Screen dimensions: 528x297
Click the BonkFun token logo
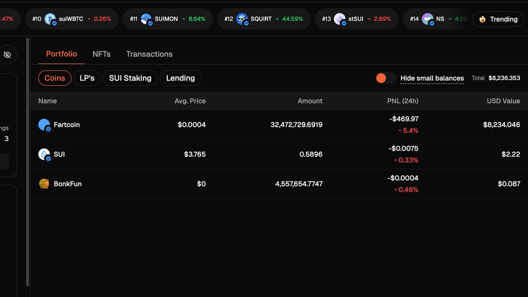pyautogui.click(x=44, y=184)
